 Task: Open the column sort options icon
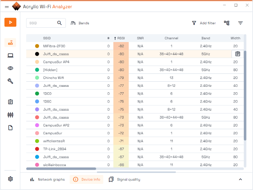pyautogui.click(x=240, y=23)
